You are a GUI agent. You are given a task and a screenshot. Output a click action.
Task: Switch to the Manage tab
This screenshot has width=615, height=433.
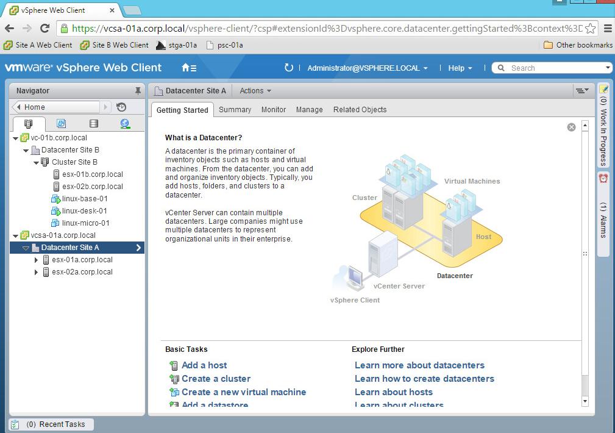(x=310, y=110)
